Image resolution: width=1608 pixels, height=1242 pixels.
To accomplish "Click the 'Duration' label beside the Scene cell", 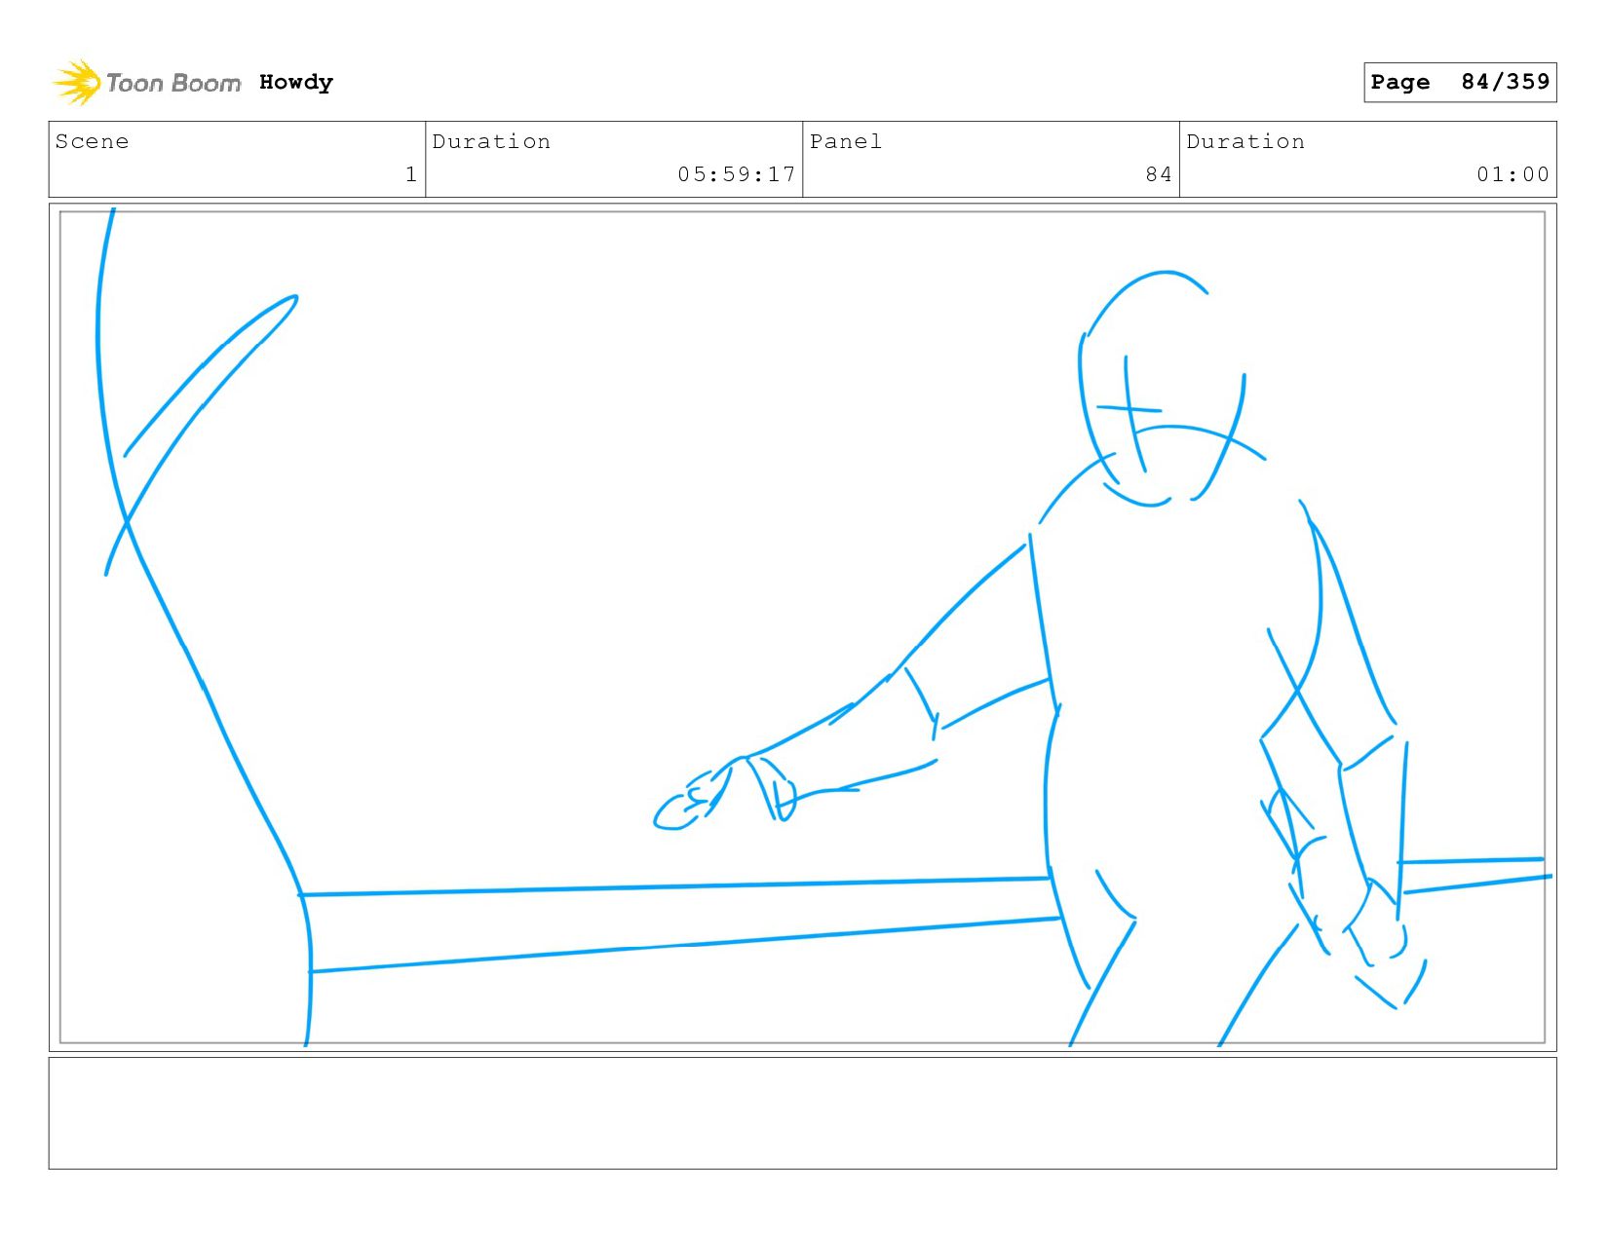I will click(x=491, y=141).
